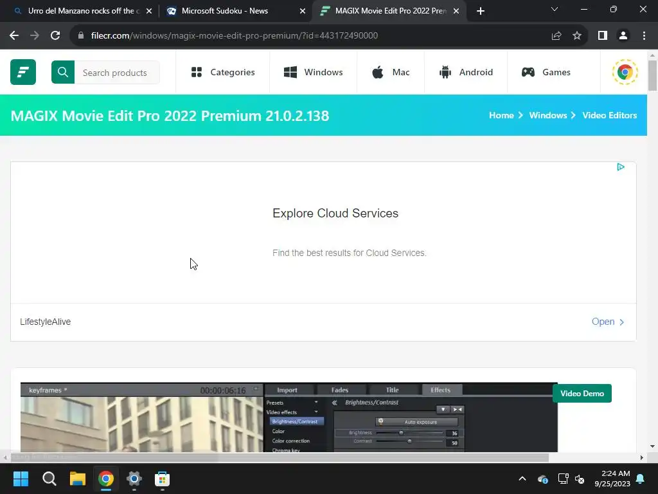Click the OneDrive cloud tray icon

point(542,479)
